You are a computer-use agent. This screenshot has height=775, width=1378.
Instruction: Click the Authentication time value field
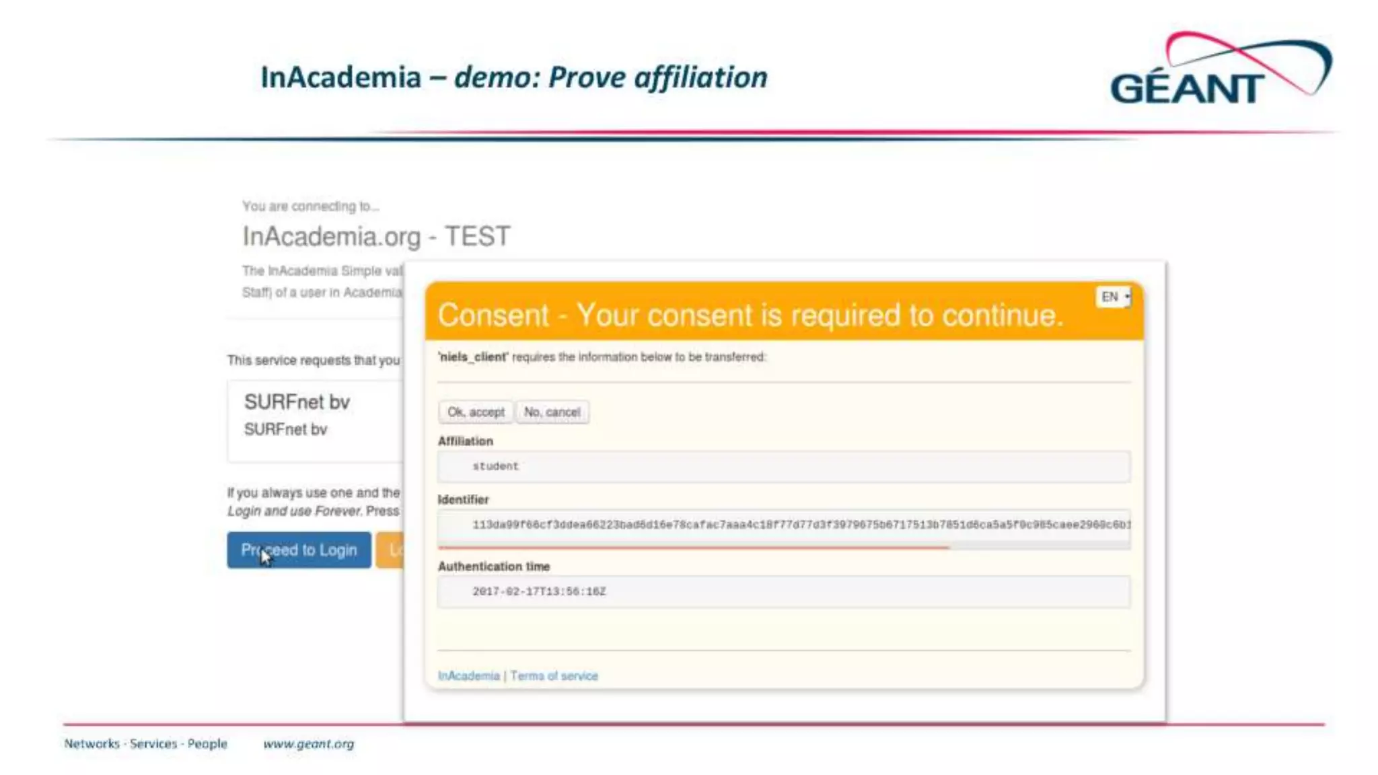(x=783, y=591)
